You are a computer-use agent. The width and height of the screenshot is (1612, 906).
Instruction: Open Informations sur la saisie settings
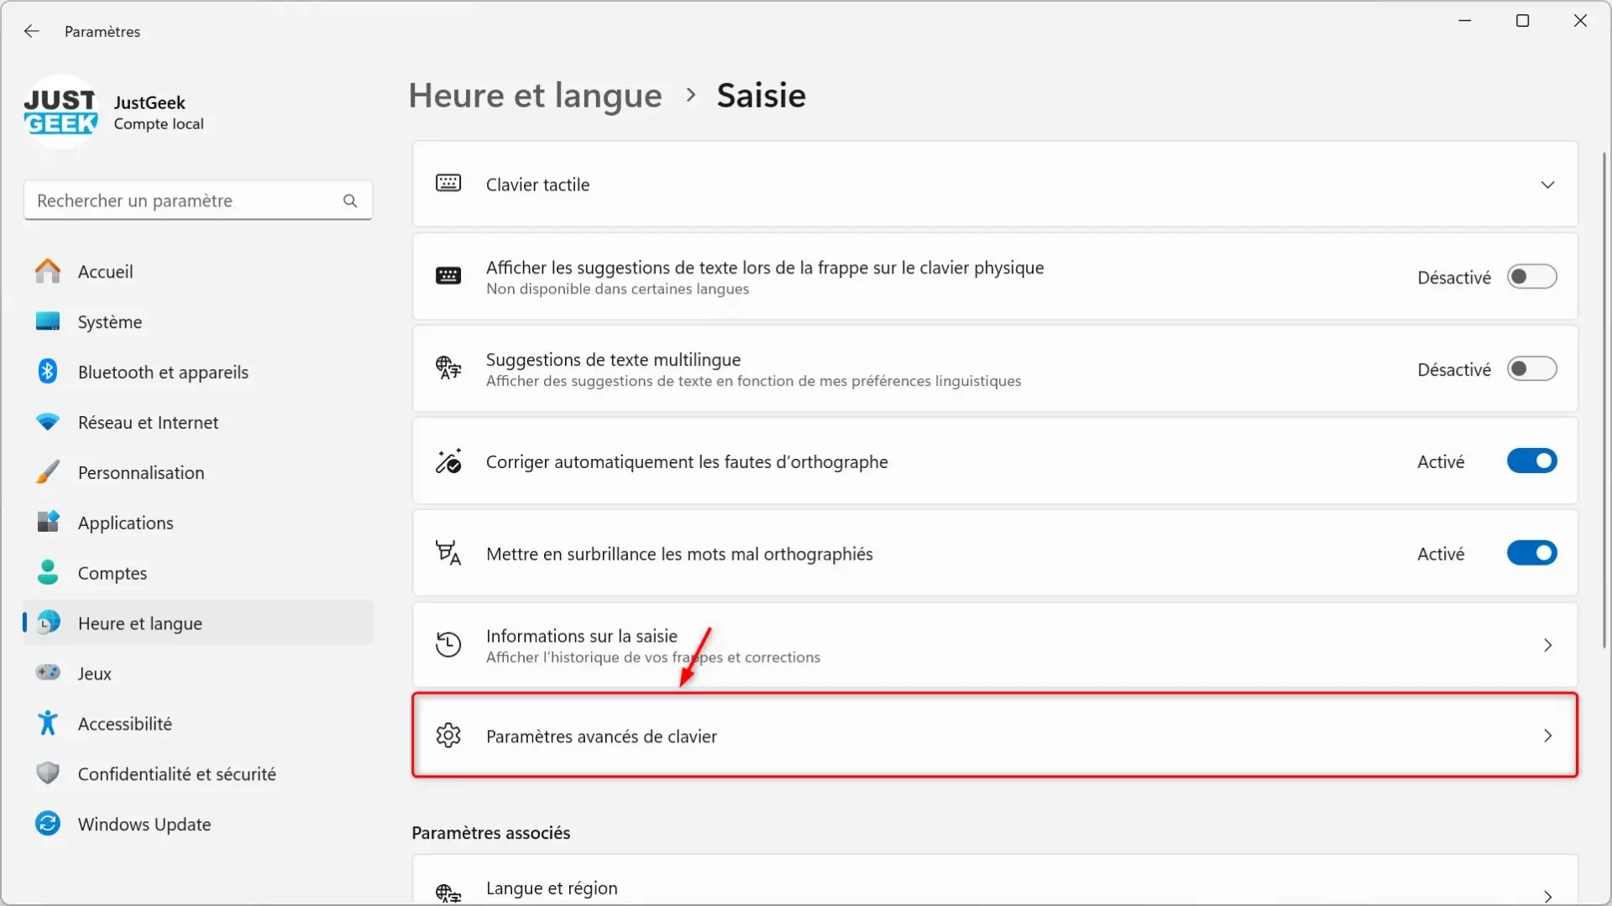tap(994, 645)
